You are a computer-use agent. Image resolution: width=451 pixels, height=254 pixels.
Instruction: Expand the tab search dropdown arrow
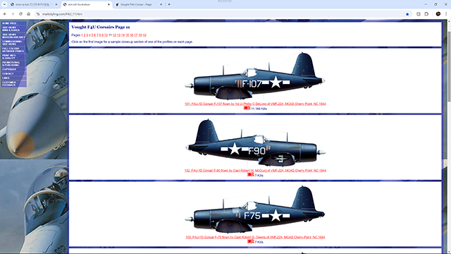[x=4, y=4]
